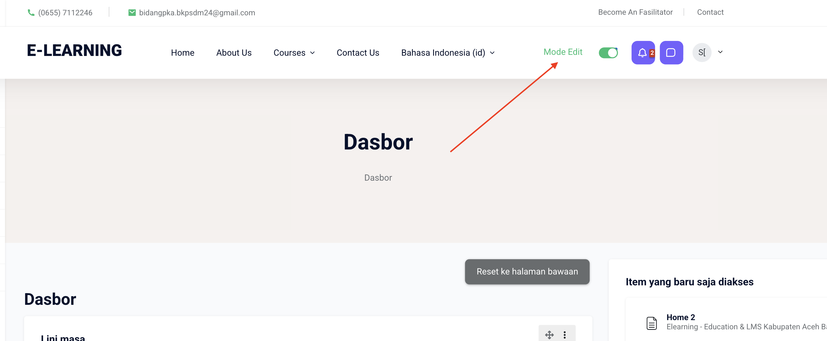Screen dimensions: 827x341
Task: Click the user avatar initials circle
Action: [701, 52]
